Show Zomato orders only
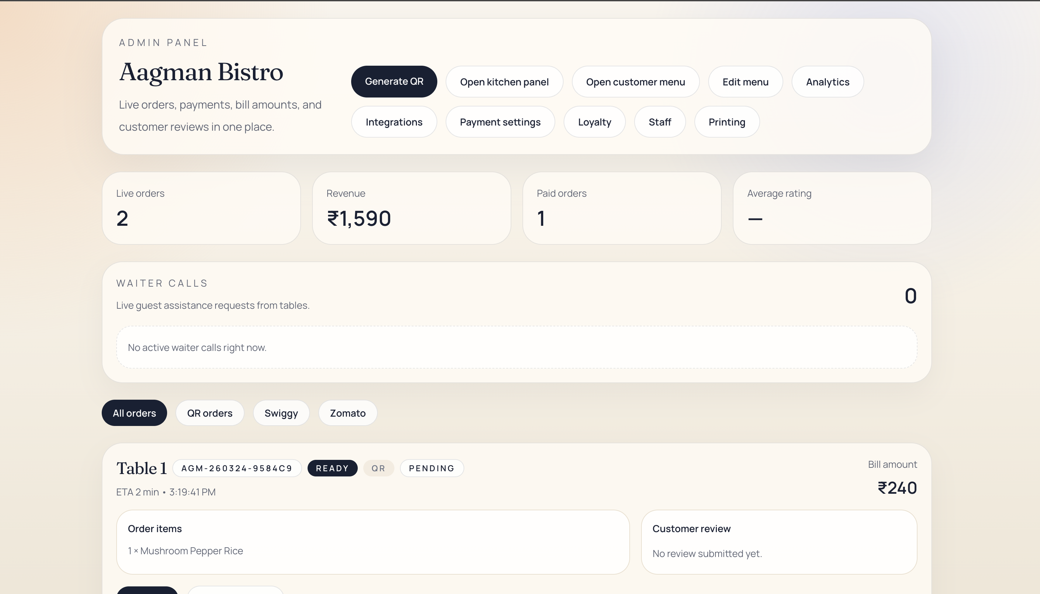1040x594 pixels. point(347,413)
